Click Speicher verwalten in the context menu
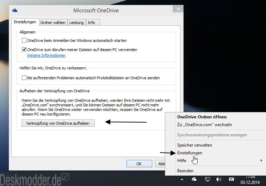The height and width of the screenshot is (186, 266). [x=194, y=145]
